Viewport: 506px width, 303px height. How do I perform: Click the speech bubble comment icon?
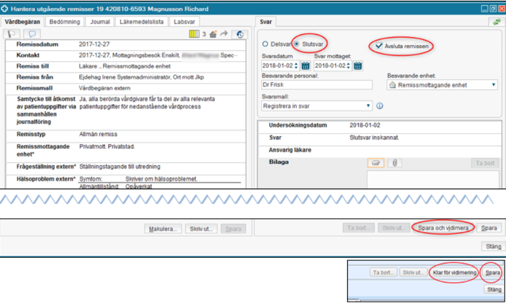tap(33, 34)
